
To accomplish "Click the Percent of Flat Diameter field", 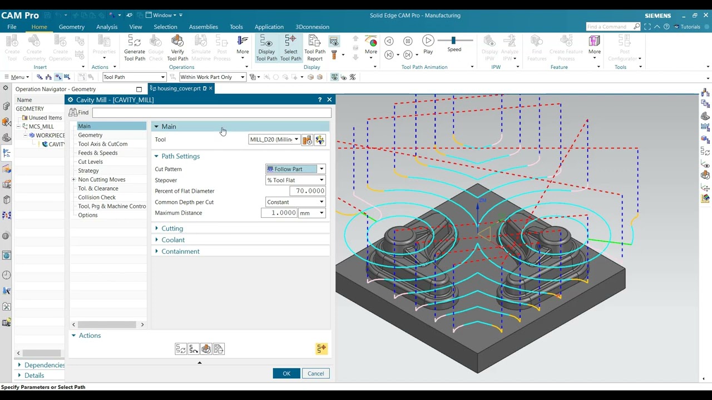I will [308, 191].
